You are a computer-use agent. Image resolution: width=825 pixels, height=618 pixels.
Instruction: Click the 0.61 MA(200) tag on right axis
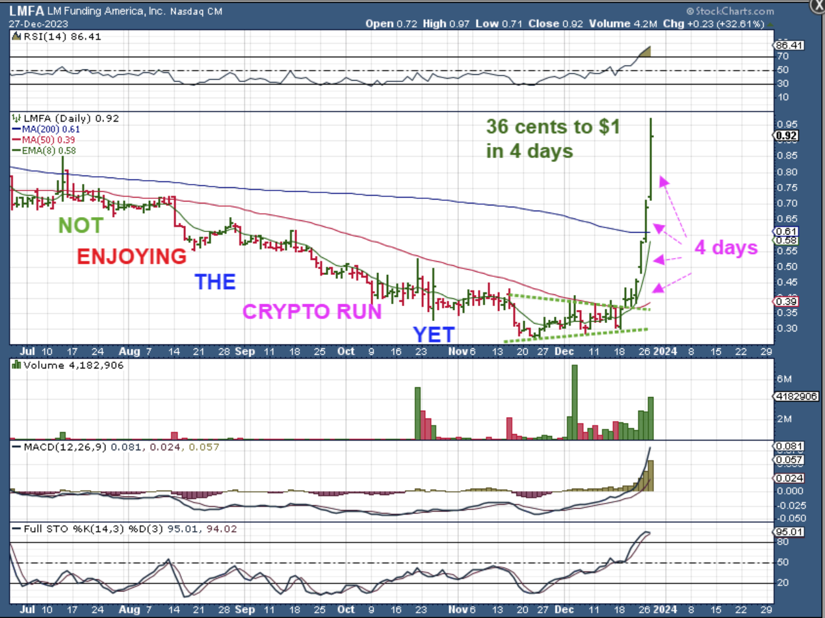tap(786, 231)
